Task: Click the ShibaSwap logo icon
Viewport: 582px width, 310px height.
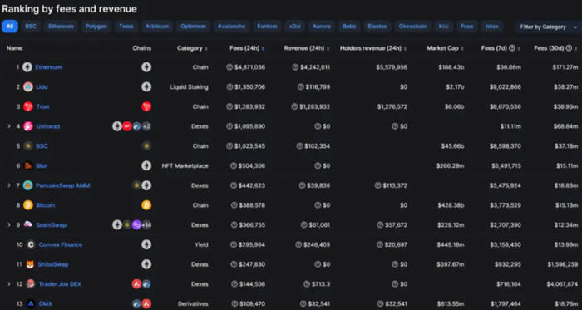Action: pos(30,264)
